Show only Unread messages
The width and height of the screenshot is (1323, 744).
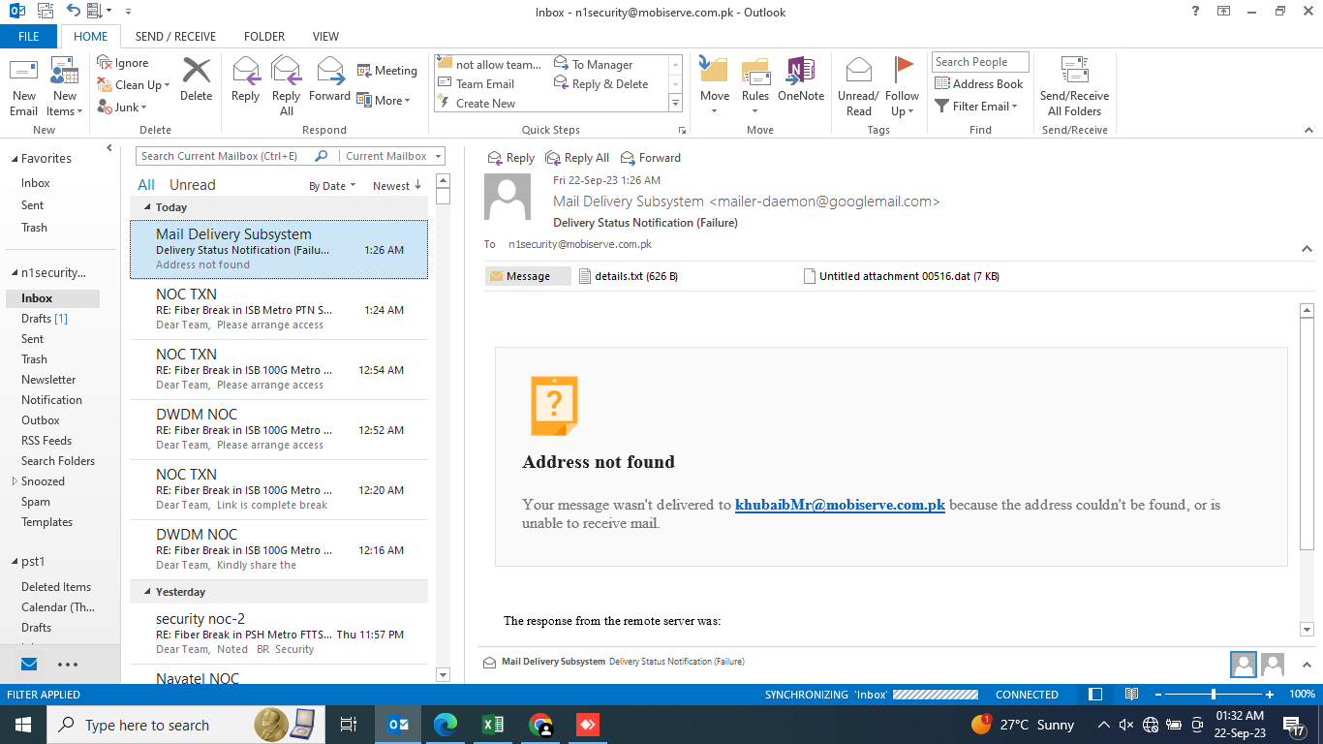pyautogui.click(x=193, y=185)
